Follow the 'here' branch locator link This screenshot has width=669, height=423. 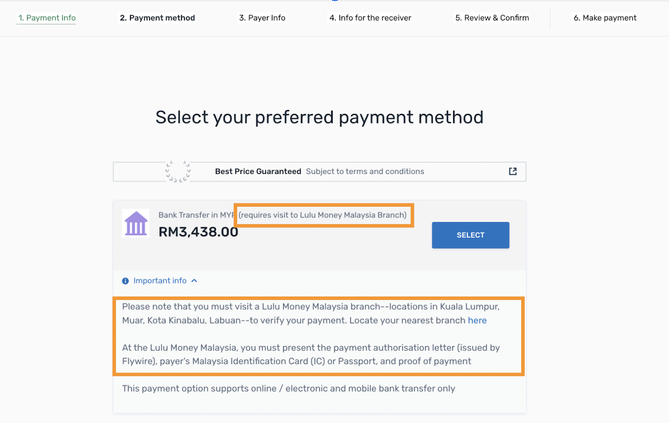477,321
